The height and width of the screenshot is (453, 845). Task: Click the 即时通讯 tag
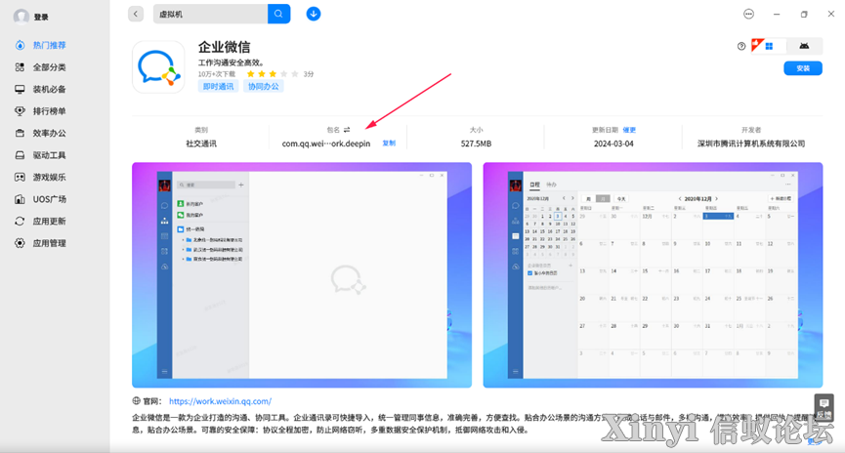click(218, 86)
